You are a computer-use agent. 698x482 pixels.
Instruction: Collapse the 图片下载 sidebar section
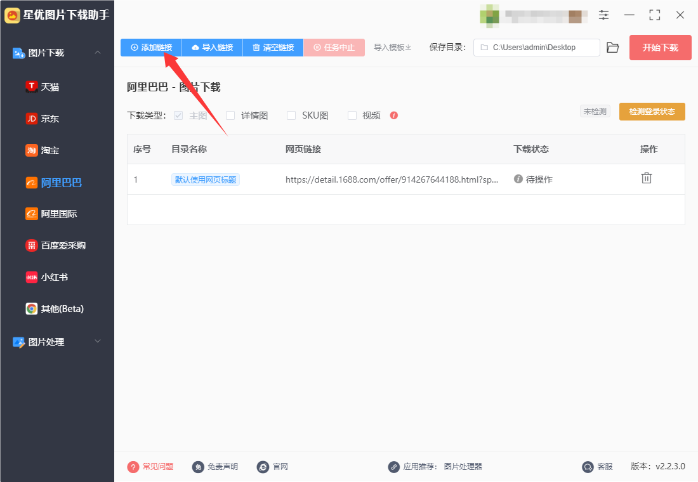(98, 53)
